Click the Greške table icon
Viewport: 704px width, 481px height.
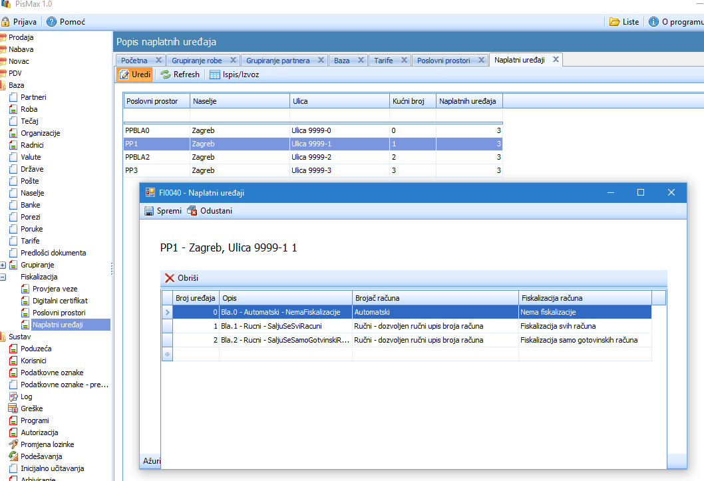13,408
